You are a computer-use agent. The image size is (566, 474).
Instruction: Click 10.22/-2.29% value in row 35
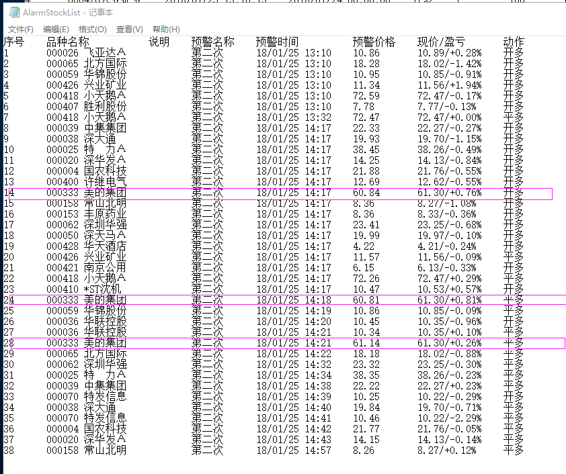[x=450, y=418]
